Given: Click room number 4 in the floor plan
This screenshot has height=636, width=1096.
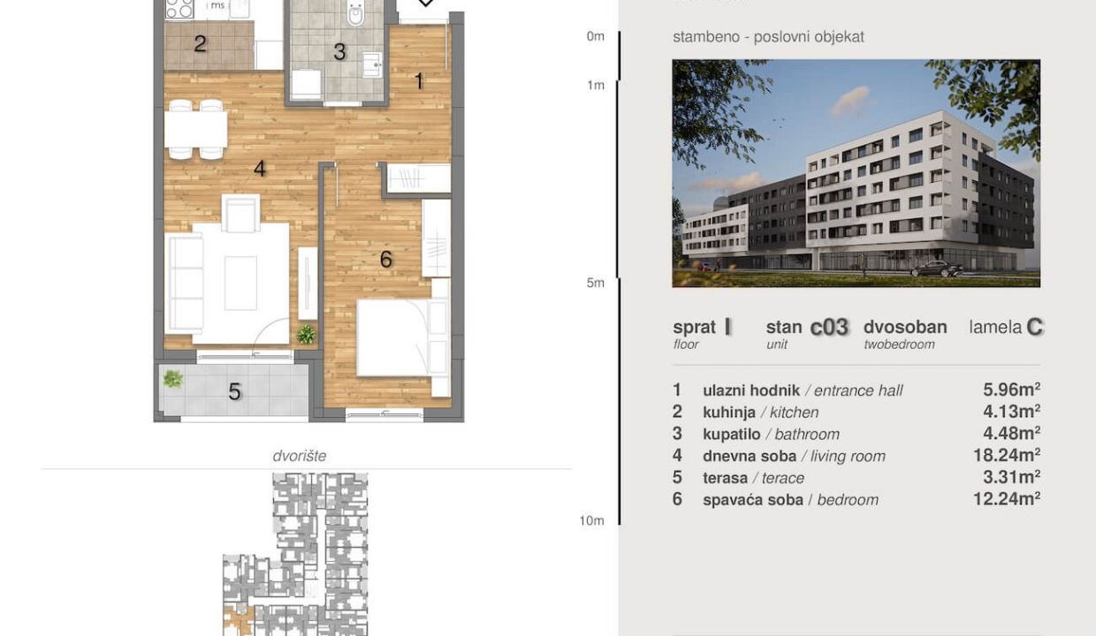Looking at the screenshot, I should point(259,169).
